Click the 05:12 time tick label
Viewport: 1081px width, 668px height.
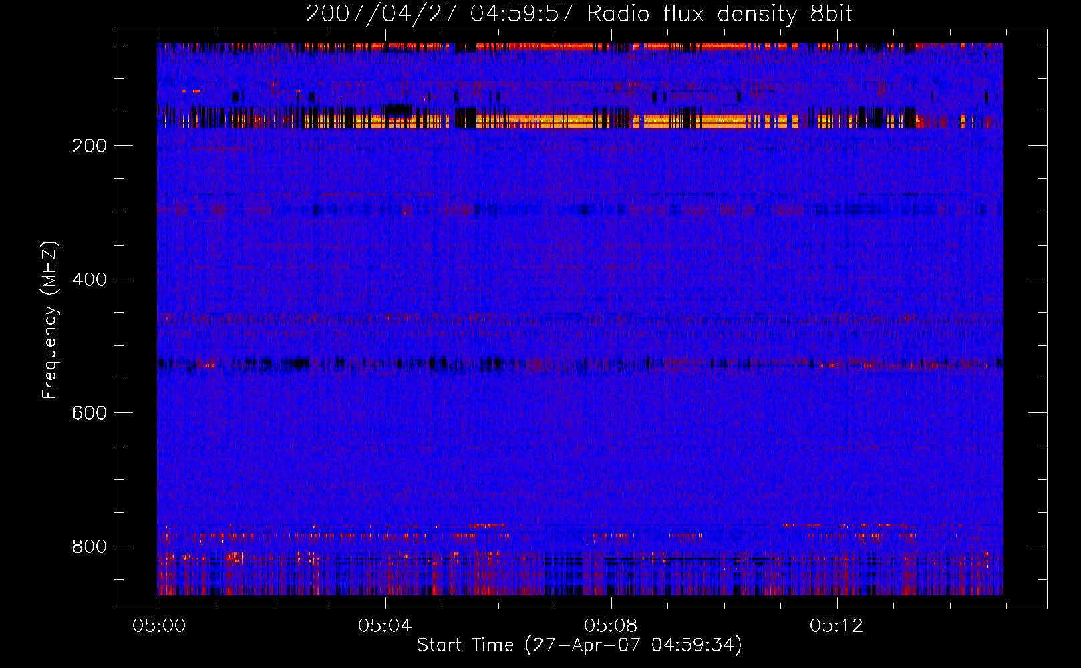tap(836, 625)
